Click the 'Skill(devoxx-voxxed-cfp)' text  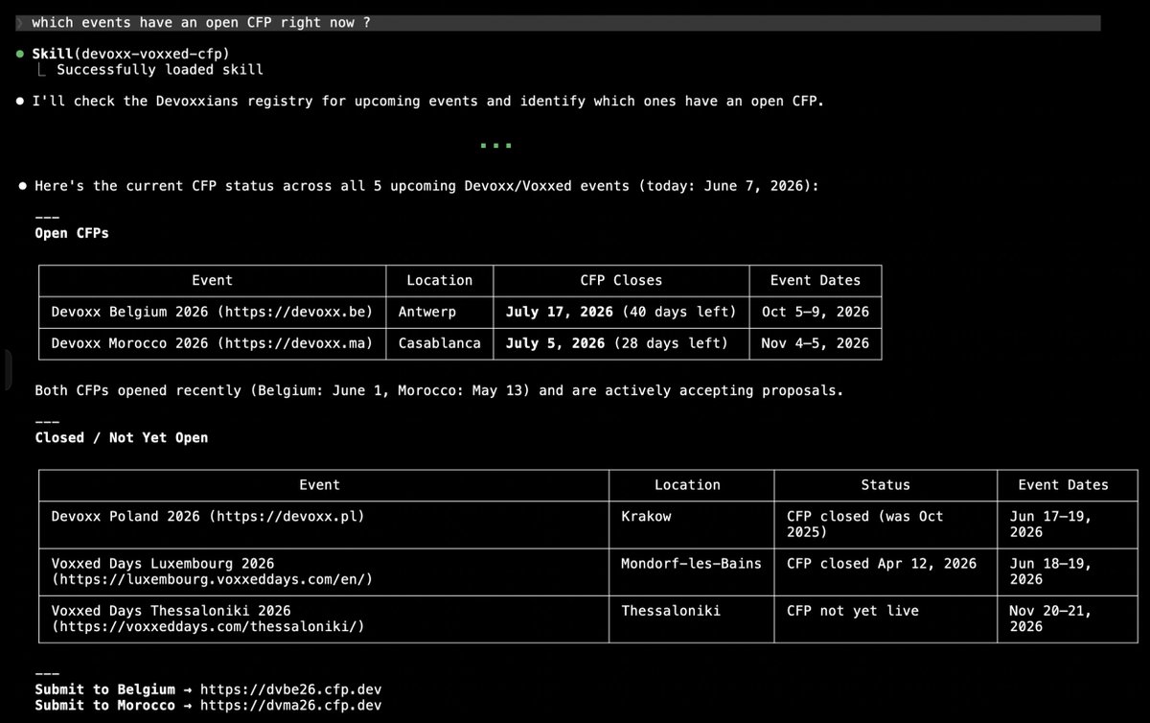131,54
